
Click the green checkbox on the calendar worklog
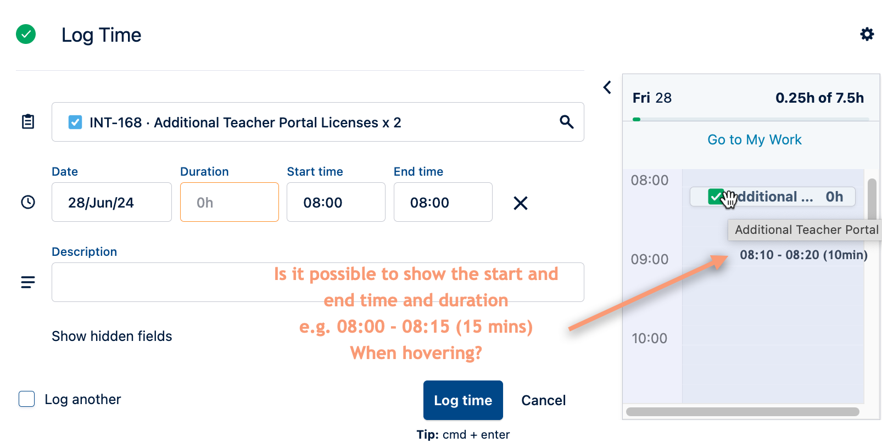[715, 197]
